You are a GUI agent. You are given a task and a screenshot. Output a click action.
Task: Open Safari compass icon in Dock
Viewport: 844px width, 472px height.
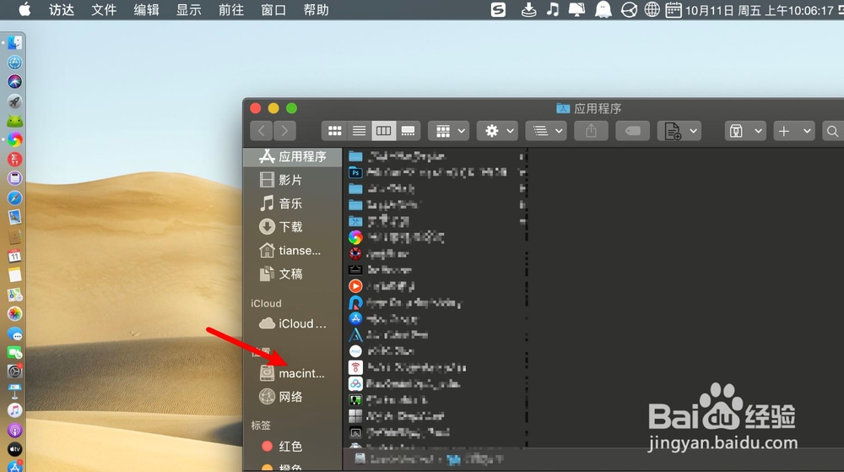click(14, 198)
